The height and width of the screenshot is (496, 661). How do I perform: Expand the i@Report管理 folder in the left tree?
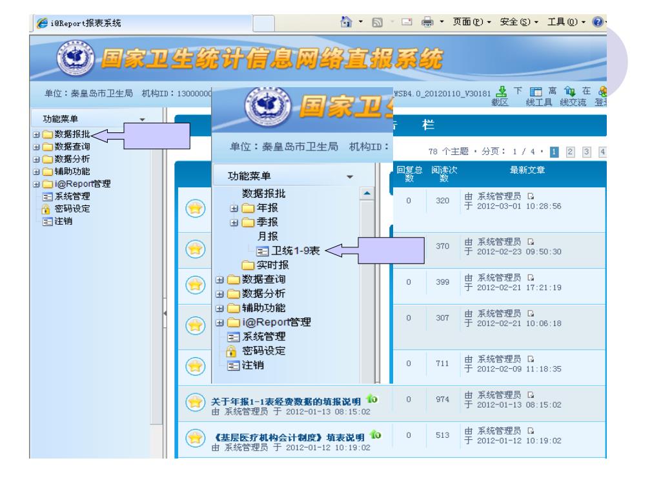point(36,184)
